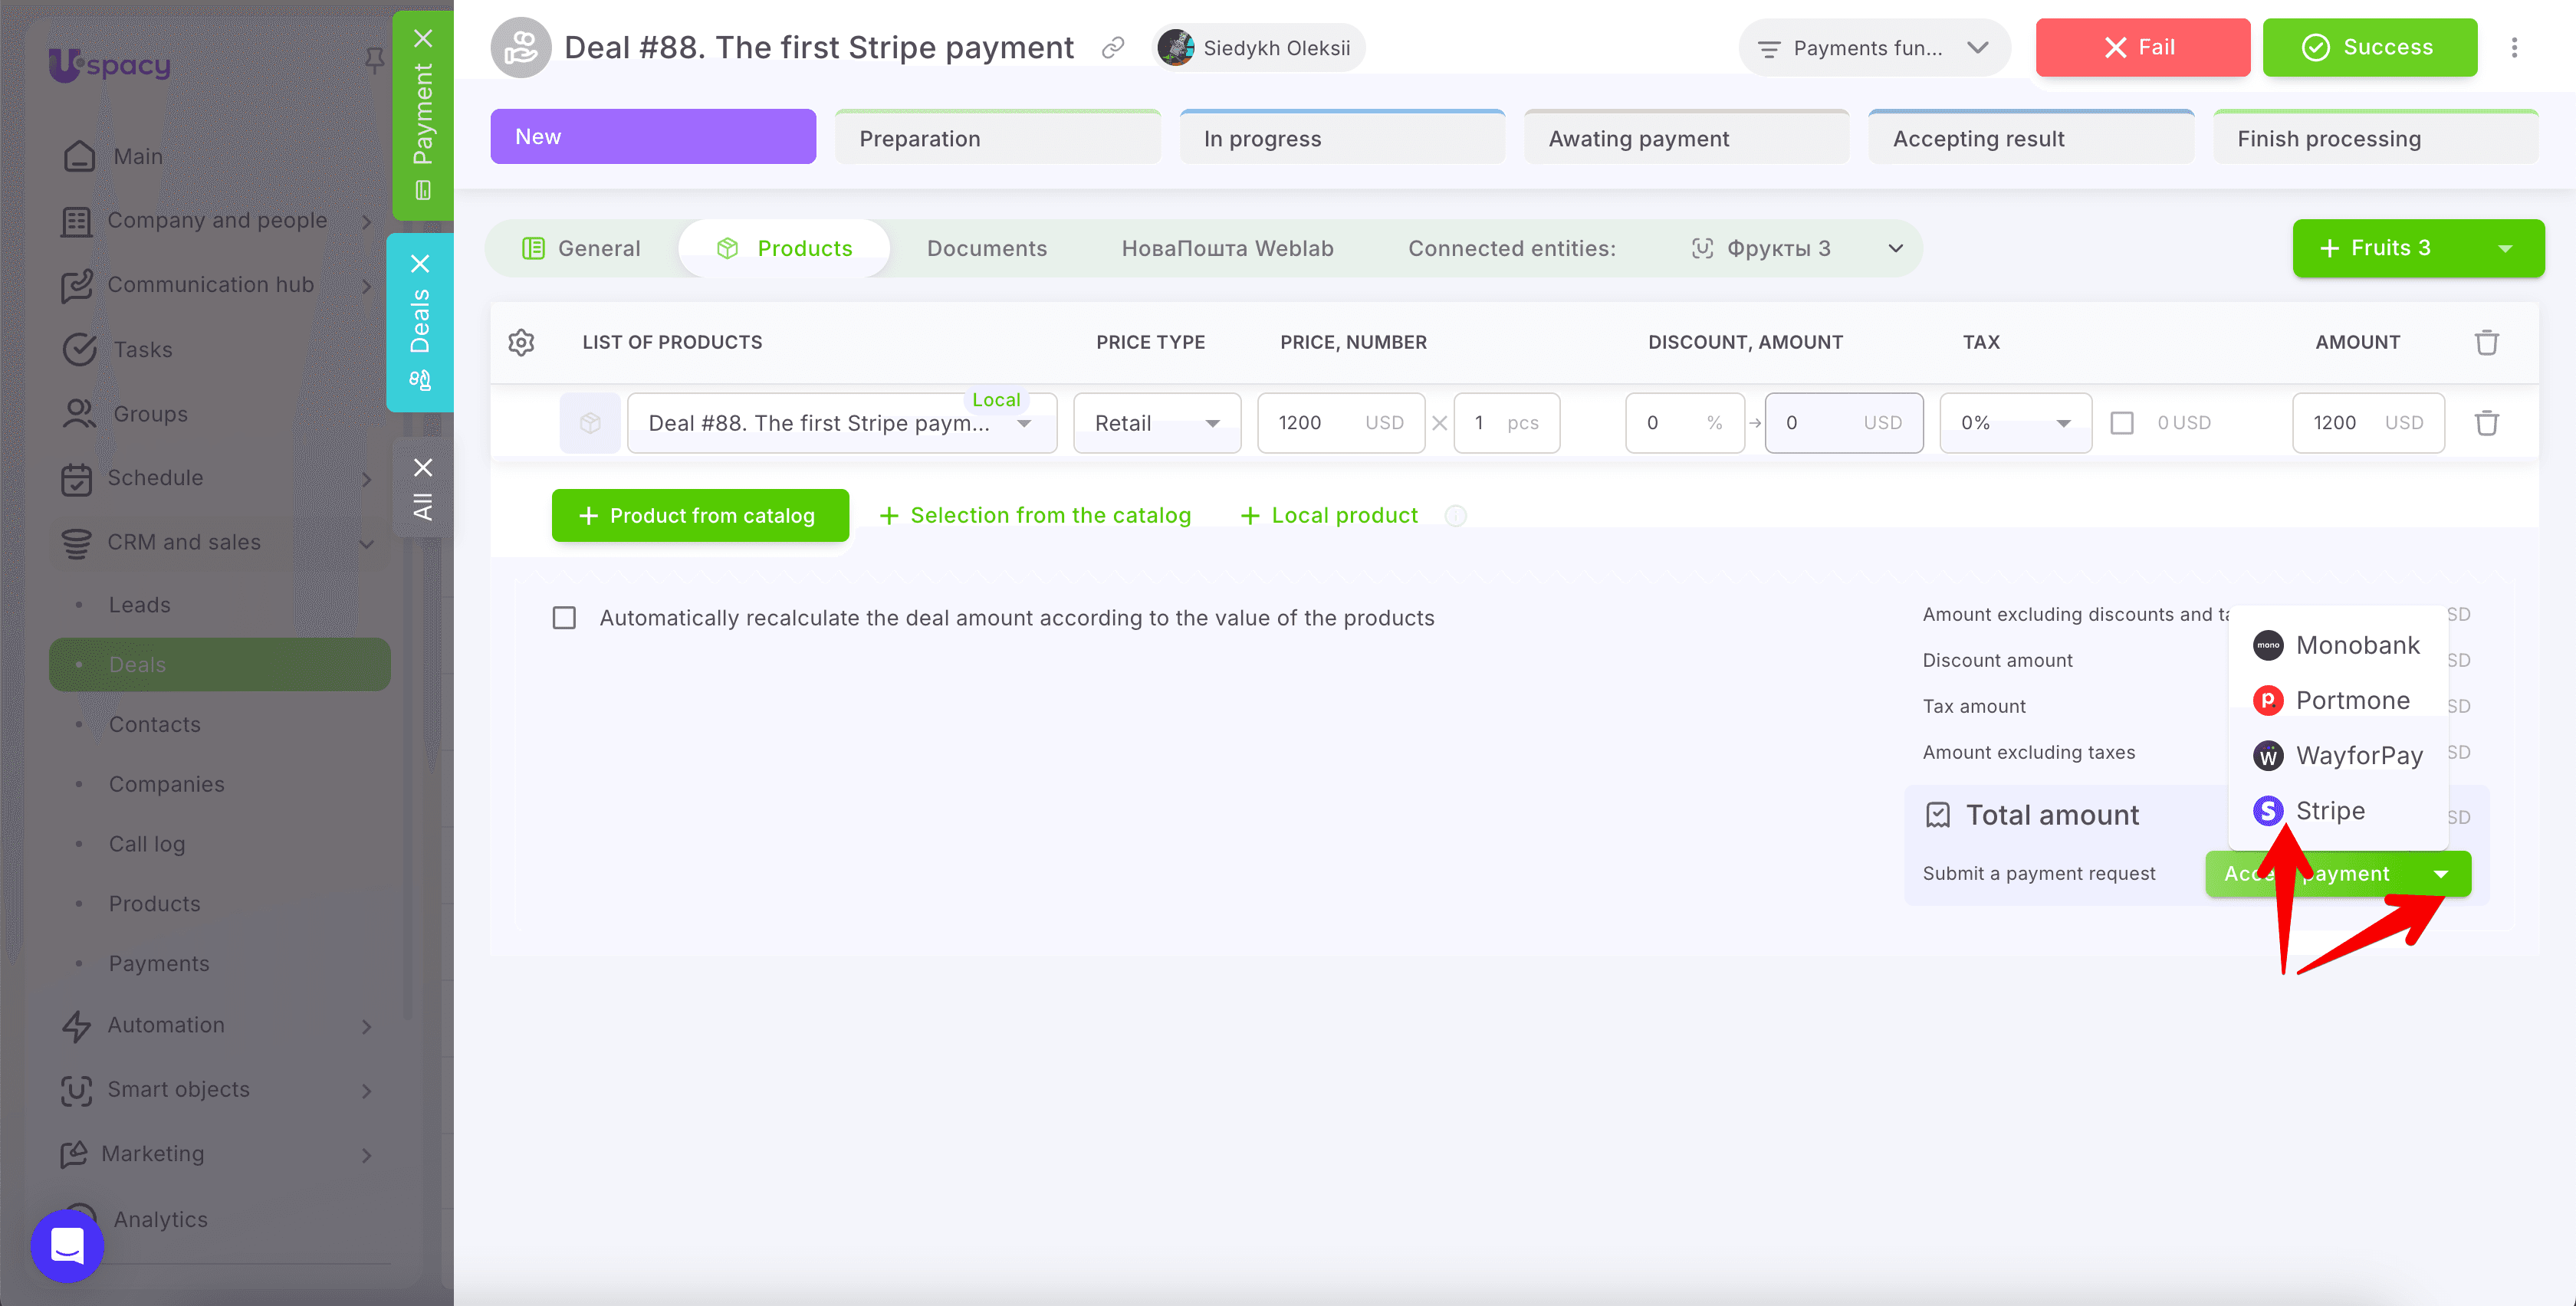
Task: Open the three-dot more options menu
Action: coord(2514,47)
